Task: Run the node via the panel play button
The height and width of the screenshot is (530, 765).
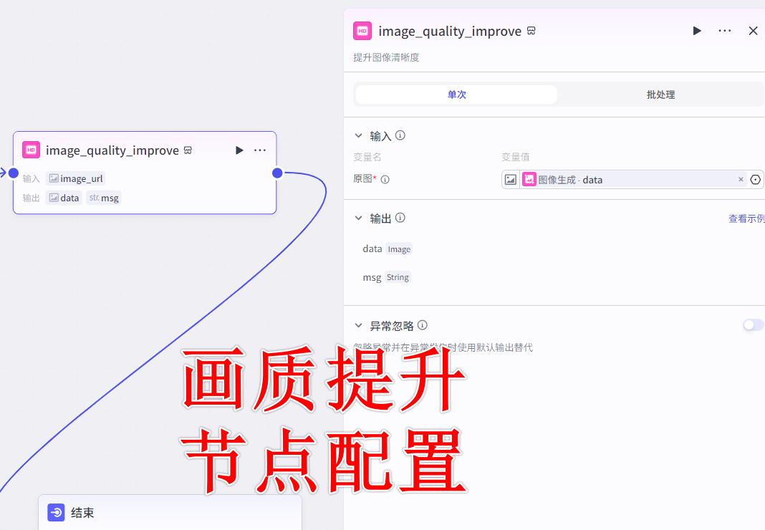Action: coord(696,31)
